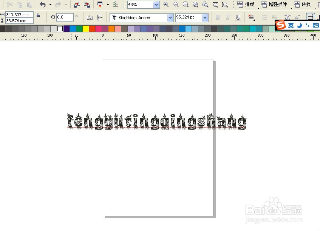The width and height of the screenshot is (320, 231).
Task: Open the Options checklist icon
Action: coord(116,5)
